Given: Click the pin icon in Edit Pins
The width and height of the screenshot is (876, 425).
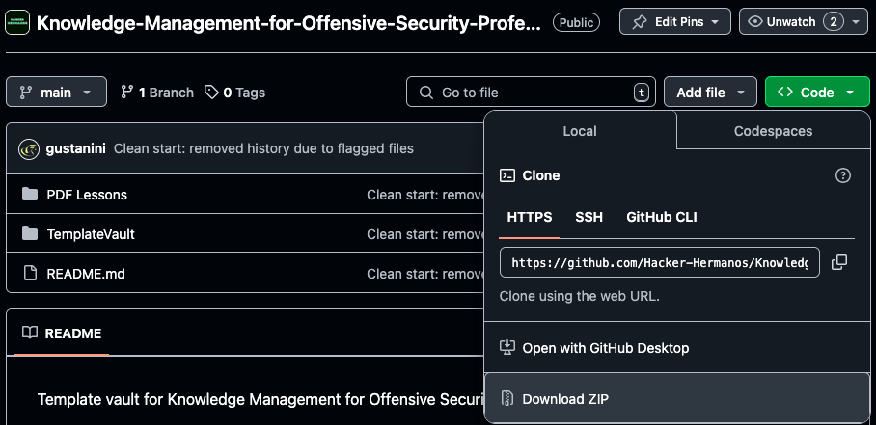Looking at the screenshot, I should point(639,22).
